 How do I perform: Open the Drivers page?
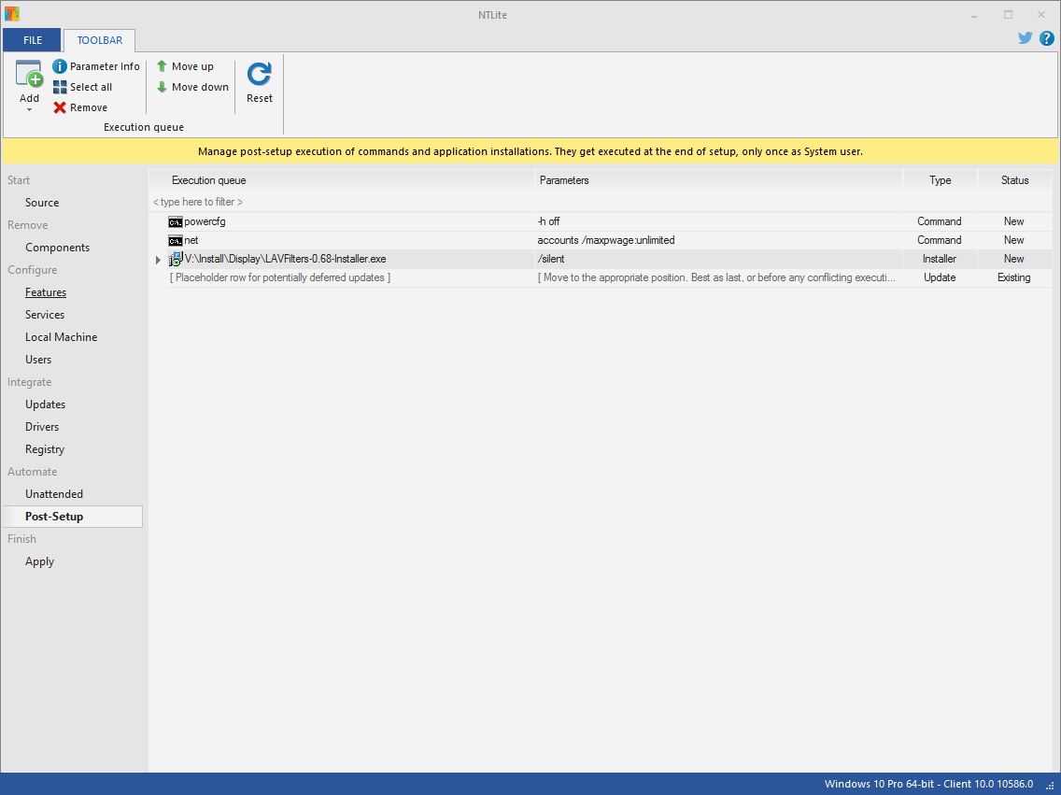pos(42,426)
